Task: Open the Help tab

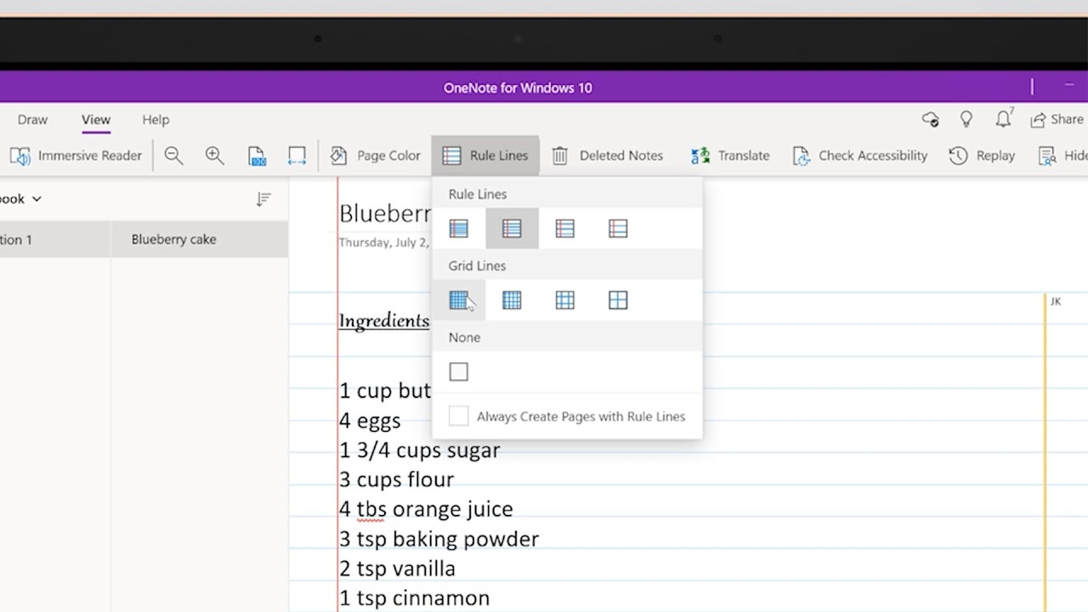Action: [156, 120]
